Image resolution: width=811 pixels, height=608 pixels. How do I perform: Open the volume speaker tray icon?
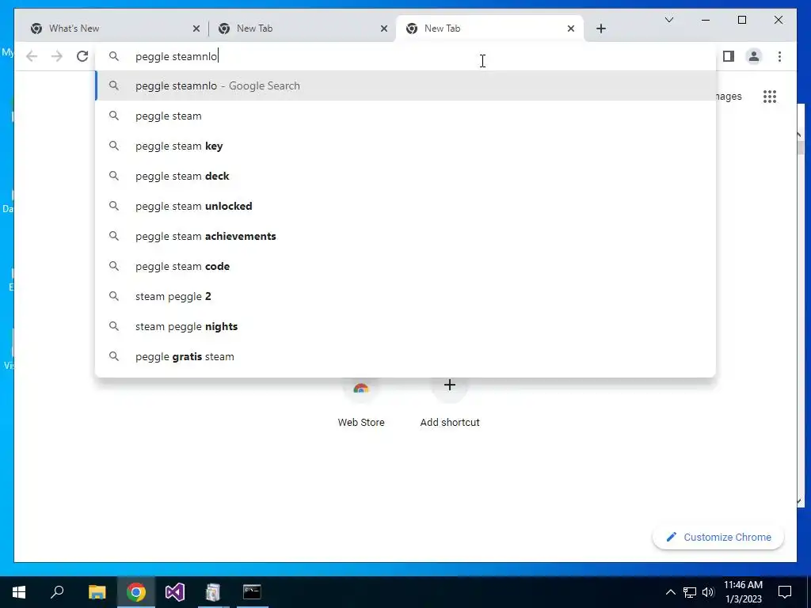708,592
